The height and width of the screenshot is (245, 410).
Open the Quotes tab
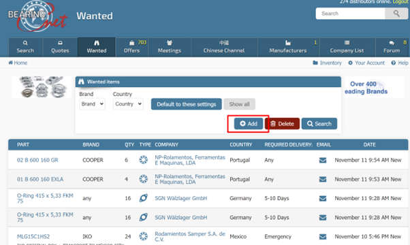click(60, 47)
